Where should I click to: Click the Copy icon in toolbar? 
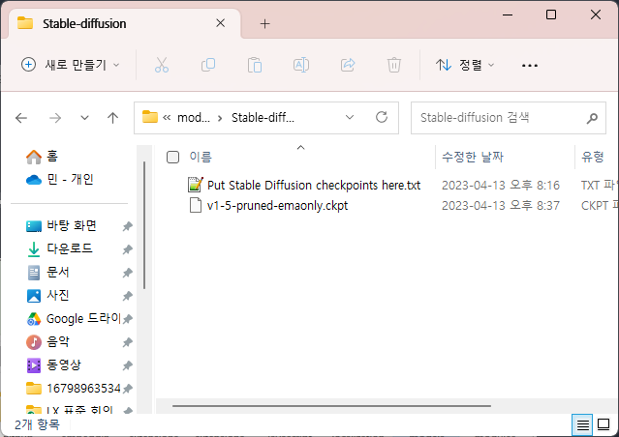point(208,65)
